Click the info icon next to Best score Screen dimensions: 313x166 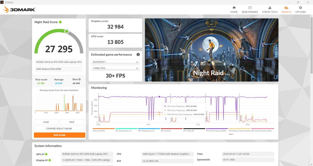tap(80, 79)
